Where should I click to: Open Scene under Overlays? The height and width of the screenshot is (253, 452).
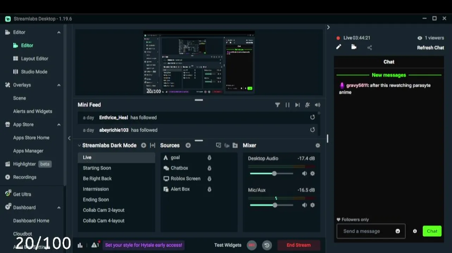point(19,98)
